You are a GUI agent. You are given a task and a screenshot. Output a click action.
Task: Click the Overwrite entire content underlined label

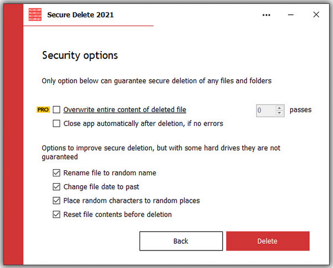click(x=125, y=110)
